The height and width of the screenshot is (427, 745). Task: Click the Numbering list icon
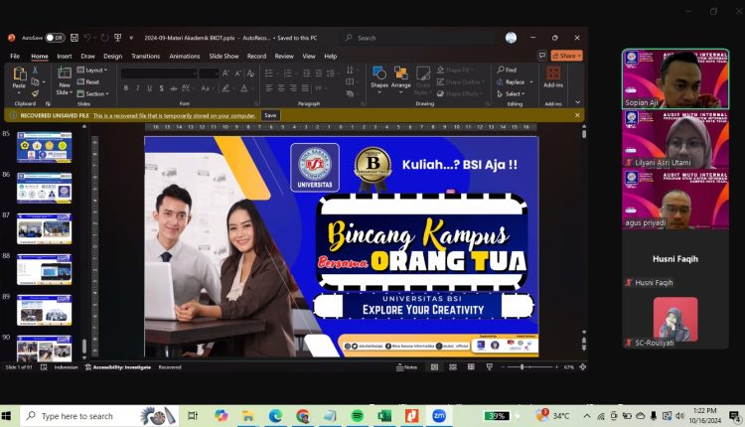click(287, 73)
